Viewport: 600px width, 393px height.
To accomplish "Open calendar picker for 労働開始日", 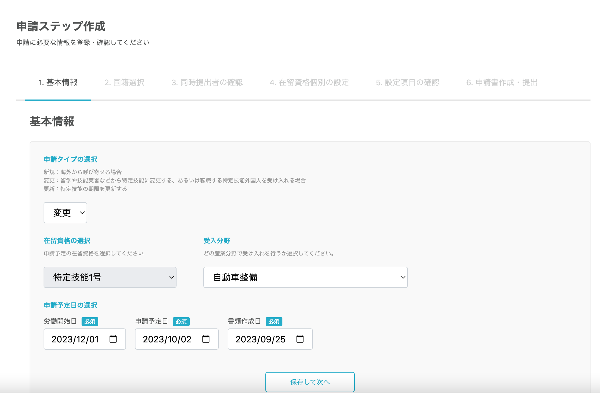I will pos(113,339).
